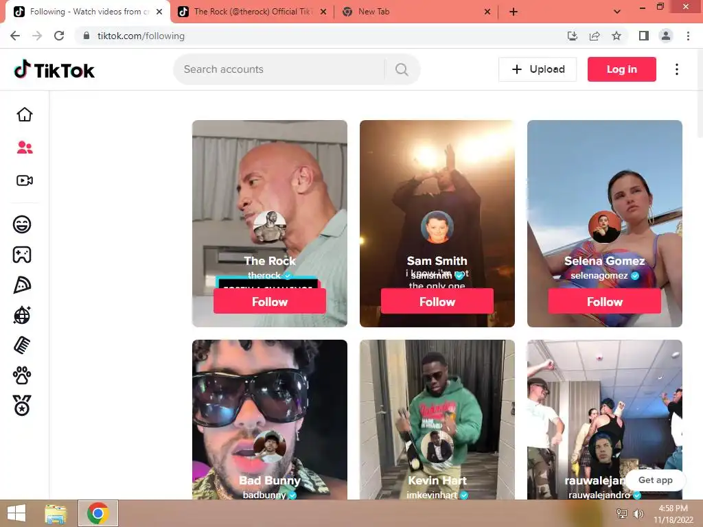Open Sam Smith's round profile avatar
This screenshot has width=703, height=527.
(437, 226)
